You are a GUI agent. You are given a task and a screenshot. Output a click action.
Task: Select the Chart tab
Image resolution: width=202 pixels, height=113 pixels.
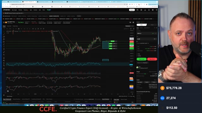point(4,26)
